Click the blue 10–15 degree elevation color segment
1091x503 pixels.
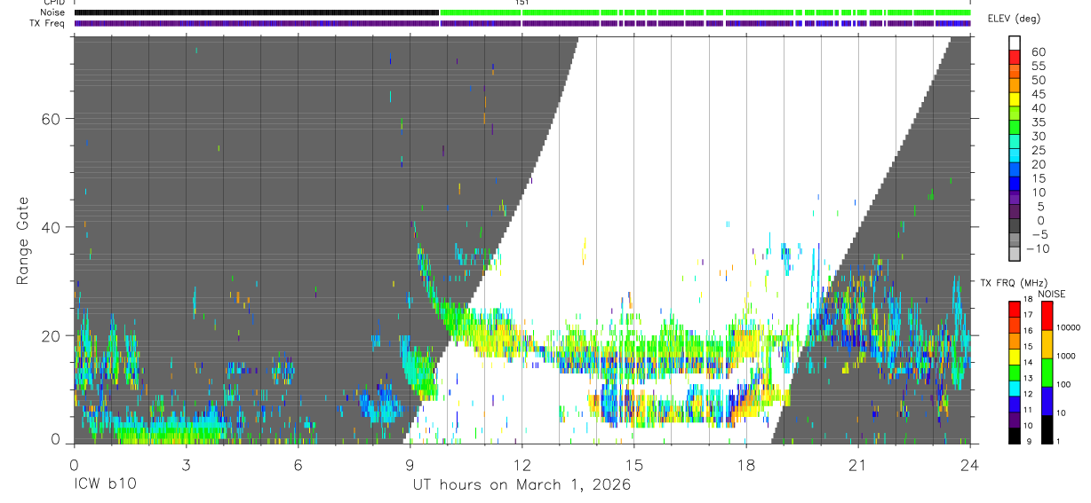pyautogui.click(x=1015, y=185)
